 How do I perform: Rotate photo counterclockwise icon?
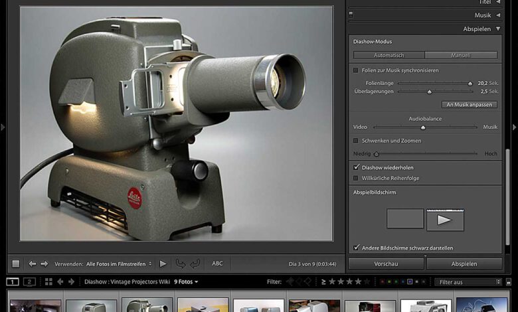pos(180,264)
